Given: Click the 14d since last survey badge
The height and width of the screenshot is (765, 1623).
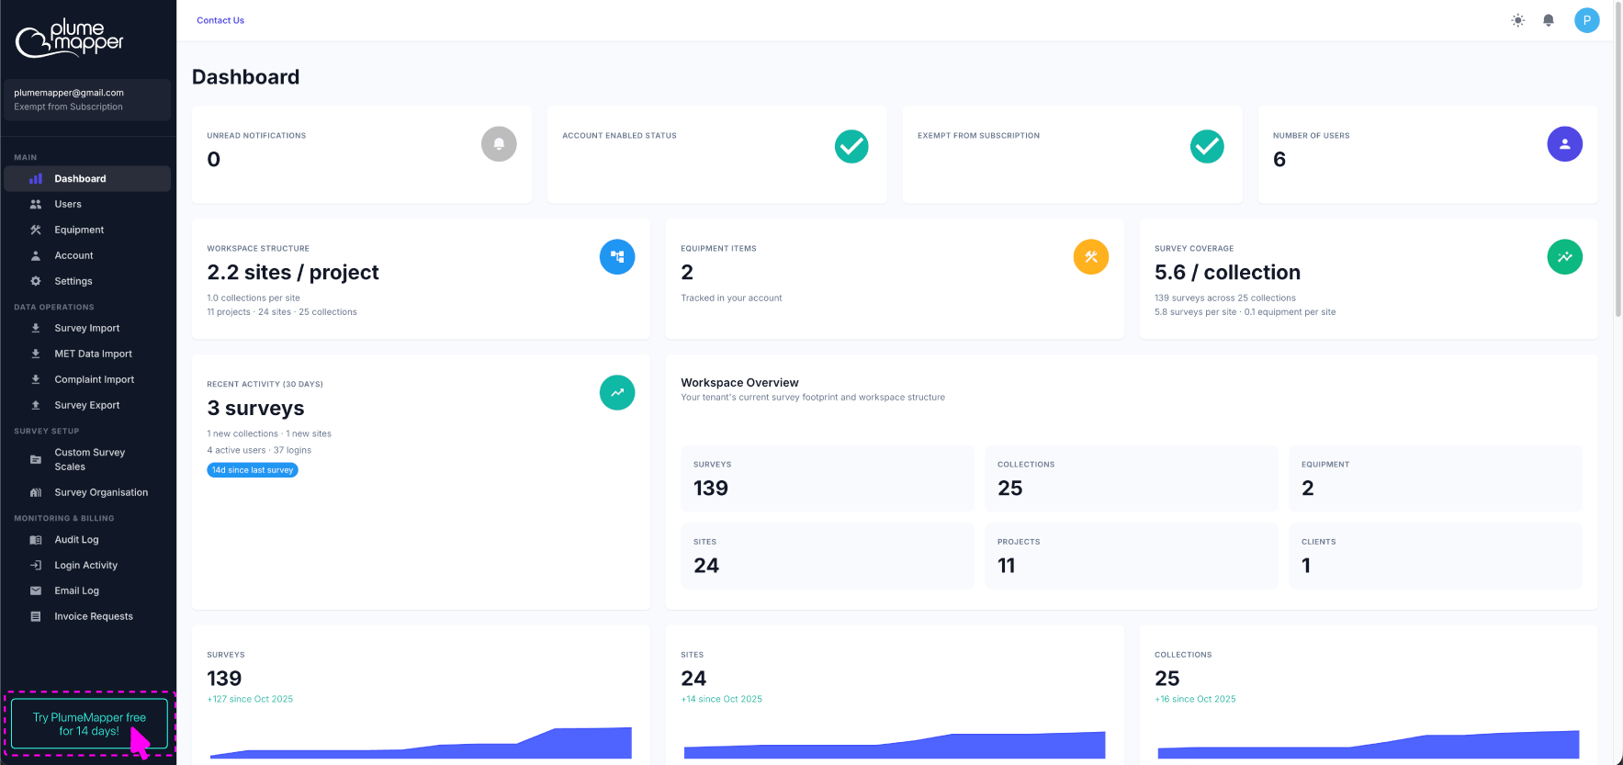Looking at the screenshot, I should (253, 470).
